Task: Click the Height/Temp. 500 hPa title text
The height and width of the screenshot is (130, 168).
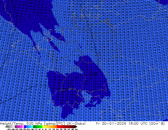Action: click(21, 124)
